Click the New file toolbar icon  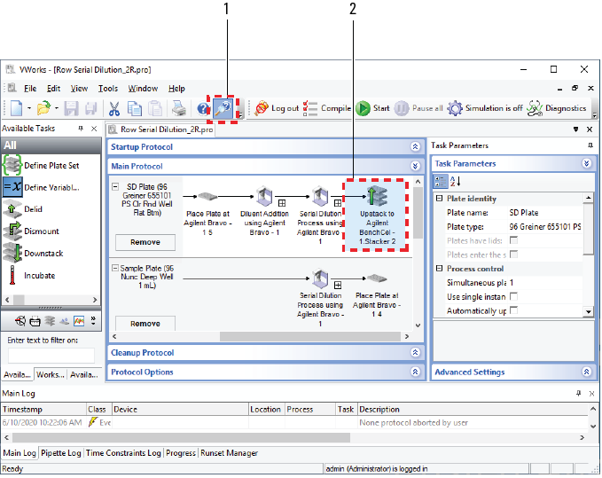point(17,108)
